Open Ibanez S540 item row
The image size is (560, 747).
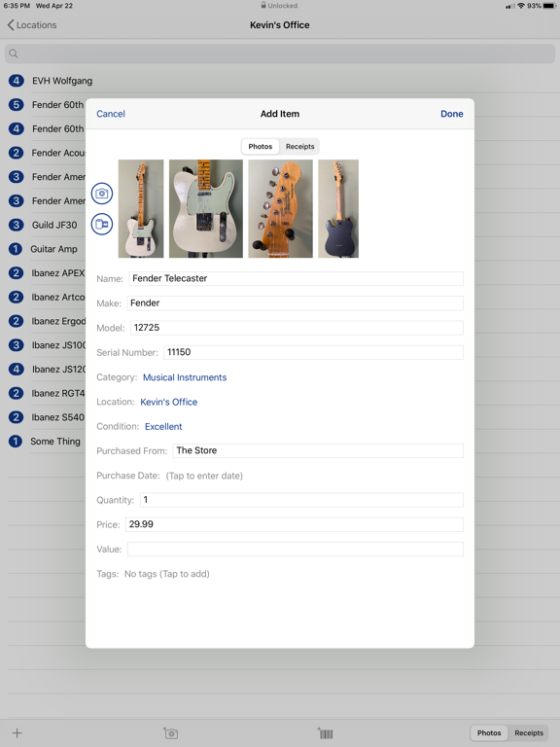tap(43, 417)
